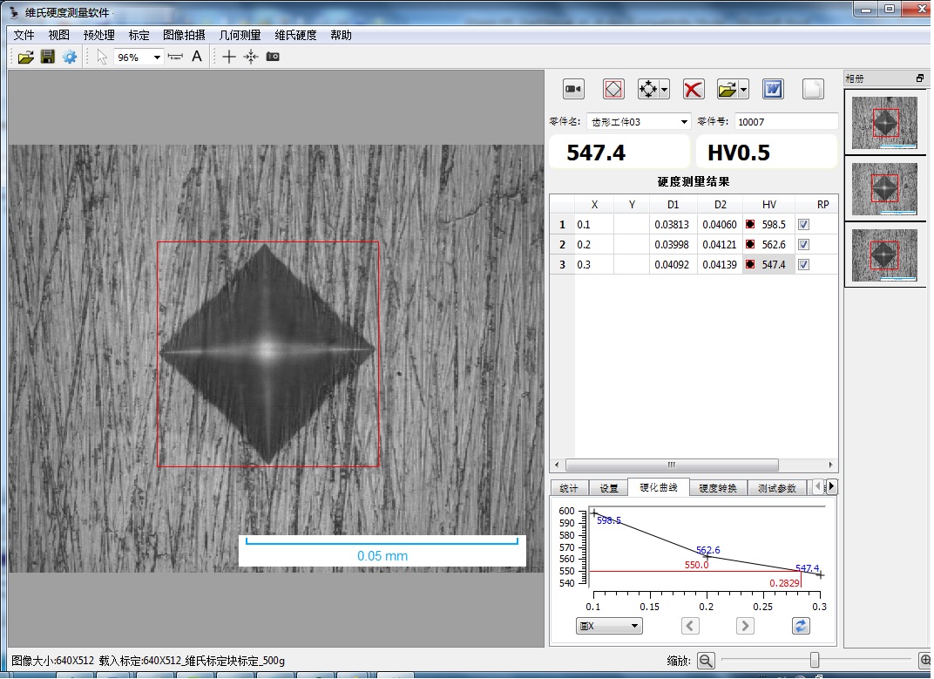934x679 pixels.
Task: Export report with the Word icon
Action: [x=773, y=89]
